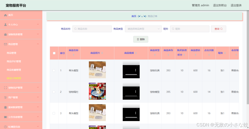
Task: Open video menu dots for row 3
Action: (135, 113)
